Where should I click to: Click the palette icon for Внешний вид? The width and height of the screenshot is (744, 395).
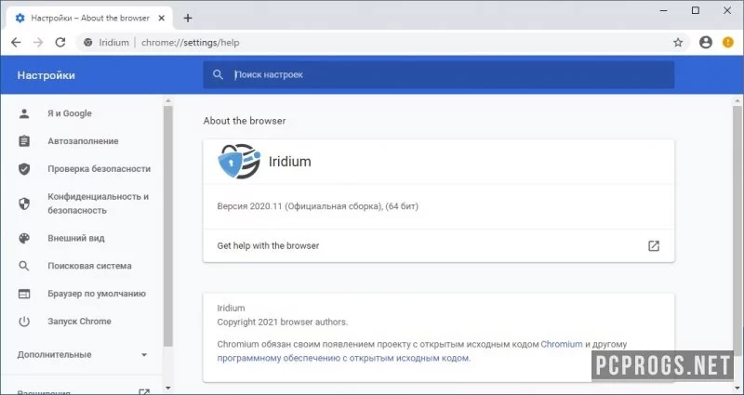24,238
